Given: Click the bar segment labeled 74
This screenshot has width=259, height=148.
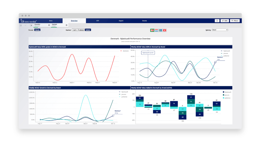Looking at the screenshot, I should pyautogui.click(x=174, y=104).
